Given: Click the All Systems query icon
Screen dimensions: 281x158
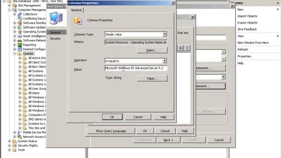Looking at the screenshot, I should pos(25,71).
